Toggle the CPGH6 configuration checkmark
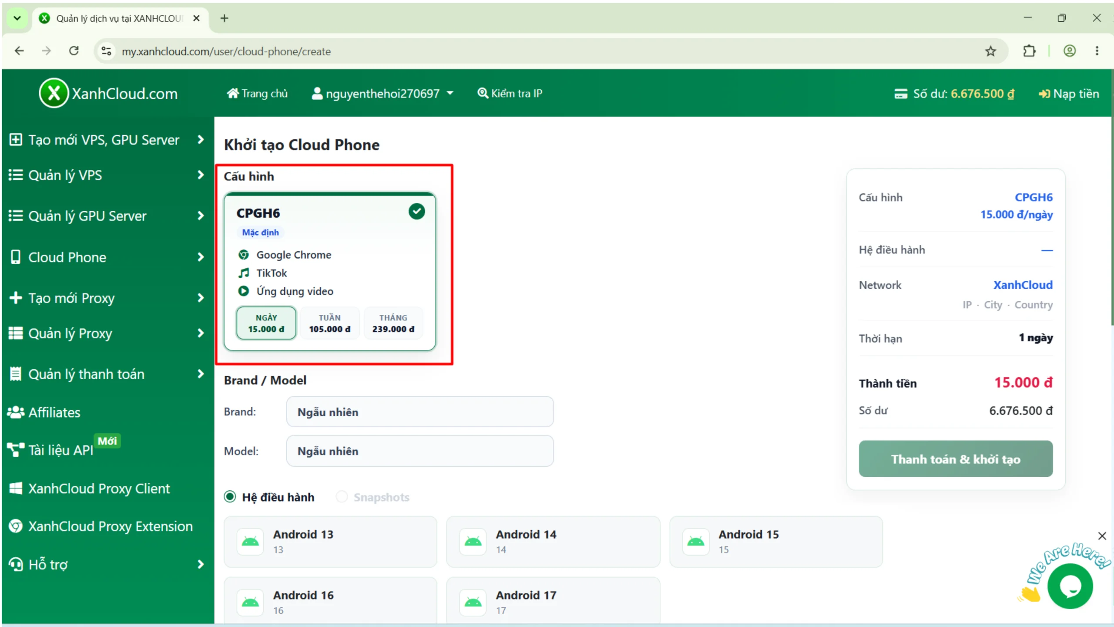This screenshot has width=1114, height=627. click(416, 212)
